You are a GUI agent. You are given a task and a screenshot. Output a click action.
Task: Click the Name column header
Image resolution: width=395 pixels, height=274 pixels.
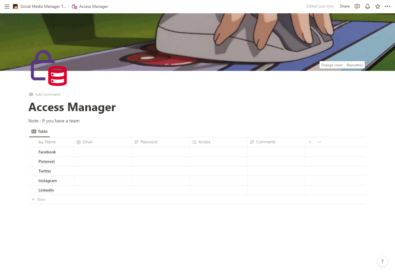point(51,142)
